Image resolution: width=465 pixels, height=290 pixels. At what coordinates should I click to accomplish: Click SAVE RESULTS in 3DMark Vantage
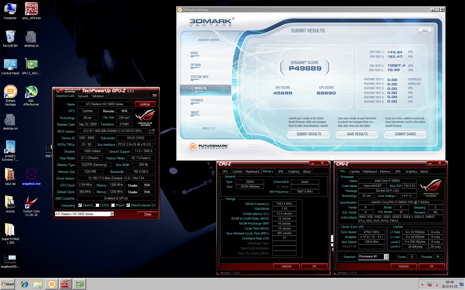click(x=357, y=134)
